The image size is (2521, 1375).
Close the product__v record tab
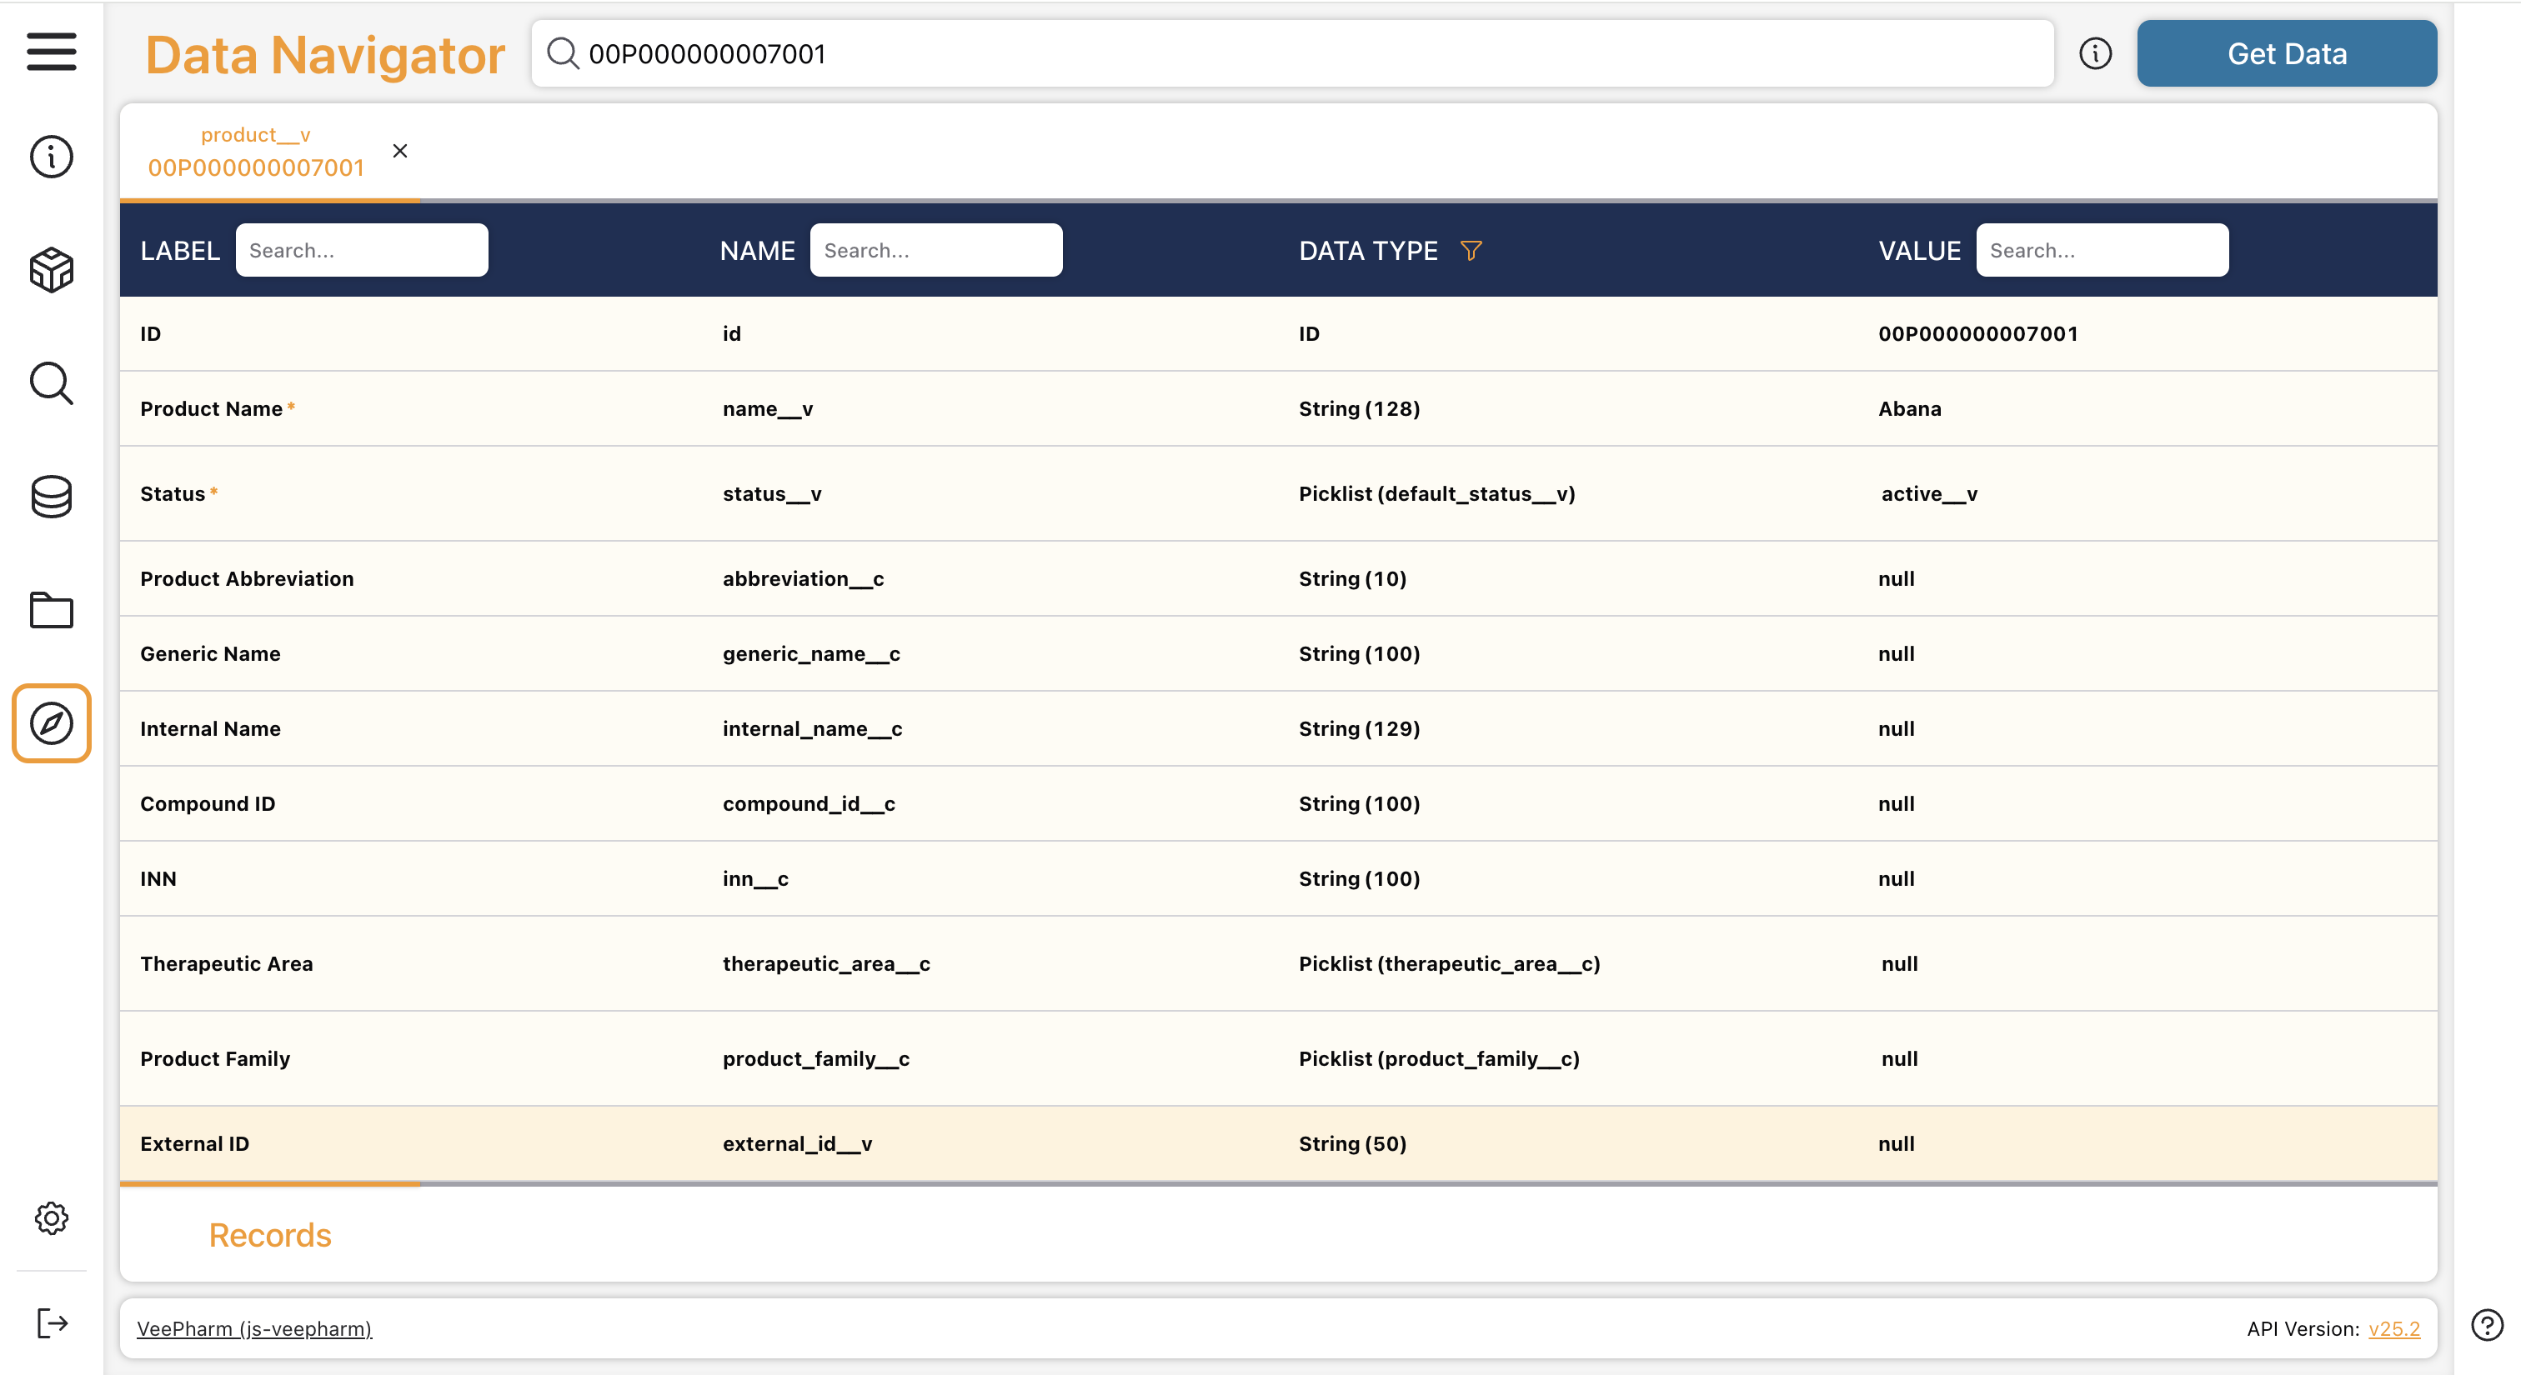(x=399, y=151)
